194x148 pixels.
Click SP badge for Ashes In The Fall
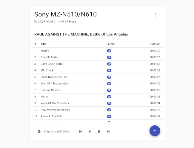109,116
